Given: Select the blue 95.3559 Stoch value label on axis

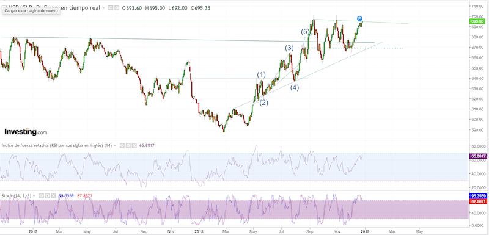Looking at the screenshot, I should tap(477, 196).
